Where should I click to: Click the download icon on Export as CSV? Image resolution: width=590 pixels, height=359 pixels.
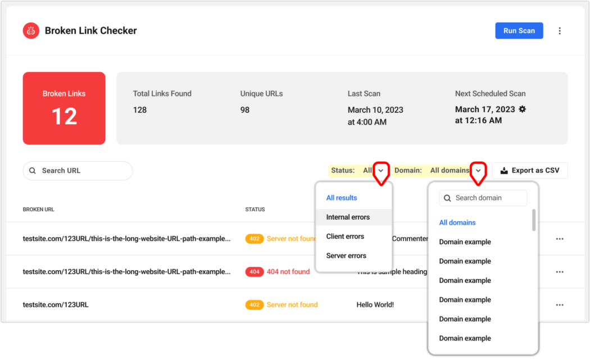tap(504, 170)
